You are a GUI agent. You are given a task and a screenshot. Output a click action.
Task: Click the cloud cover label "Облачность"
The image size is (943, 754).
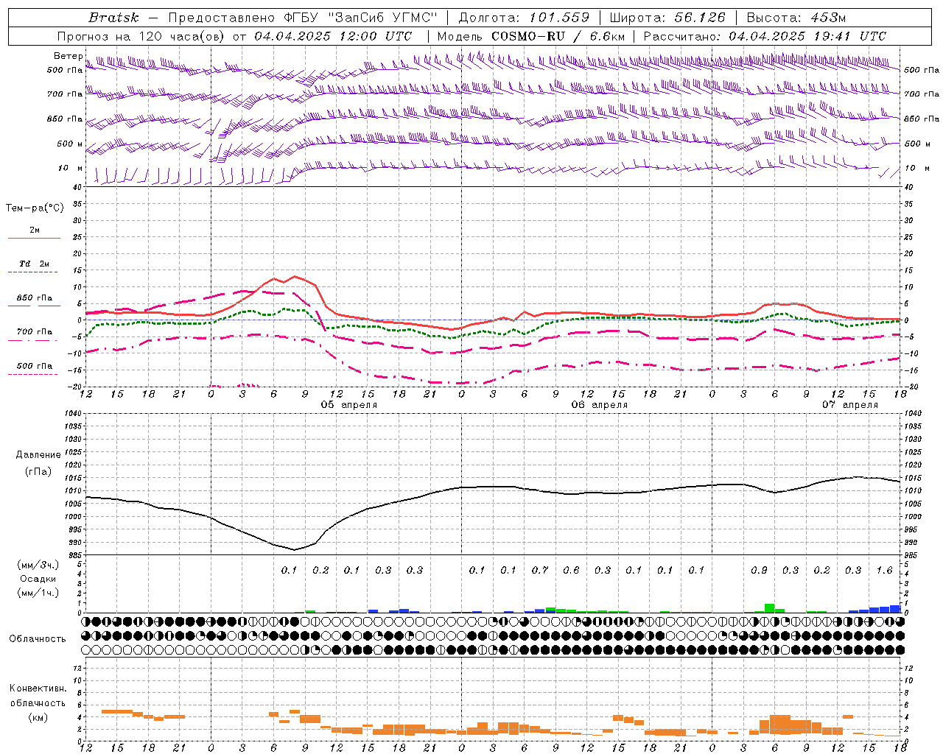38,639
